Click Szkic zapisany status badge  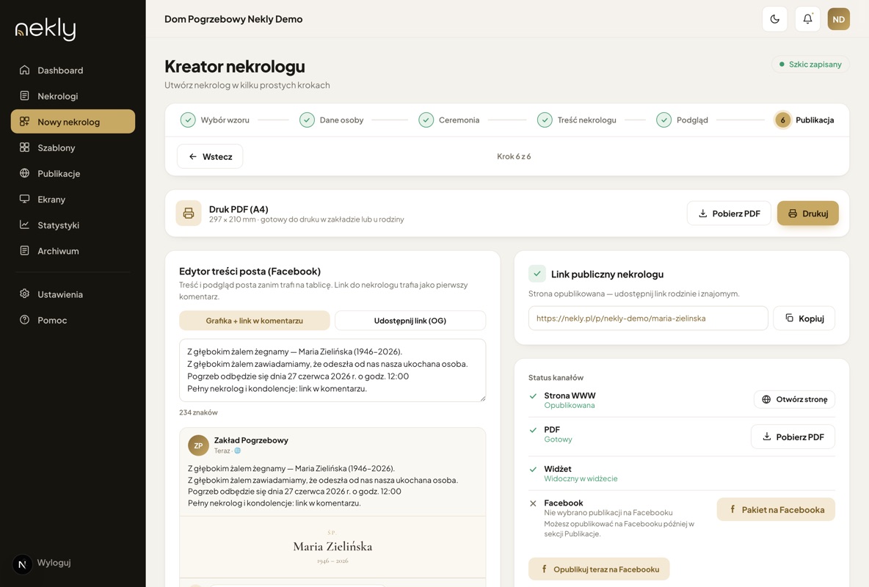click(810, 65)
